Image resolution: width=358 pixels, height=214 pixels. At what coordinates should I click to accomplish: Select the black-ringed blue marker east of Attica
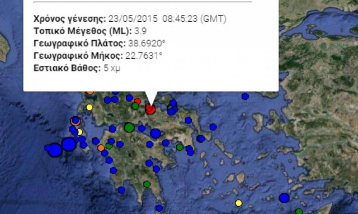point(201,139)
